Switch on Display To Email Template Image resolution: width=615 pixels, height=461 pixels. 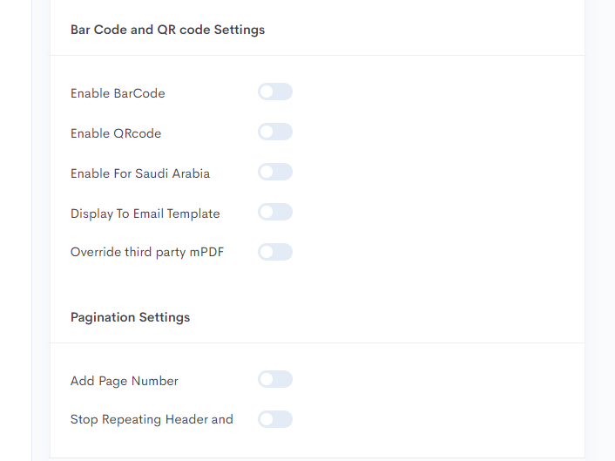[275, 212]
